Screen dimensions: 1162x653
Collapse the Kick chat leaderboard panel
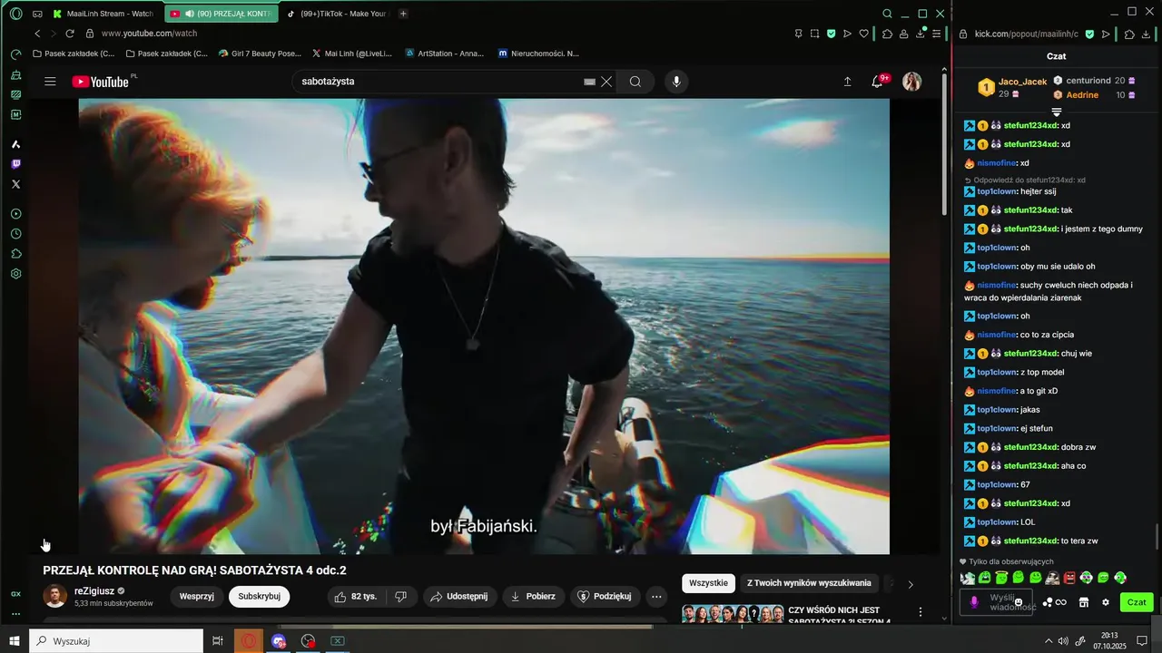pyautogui.click(x=1056, y=112)
